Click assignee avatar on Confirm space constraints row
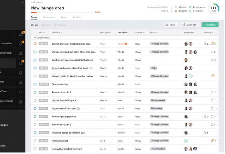Image resolution: width=226 pixels, height=154 pixels. (186, 60)
